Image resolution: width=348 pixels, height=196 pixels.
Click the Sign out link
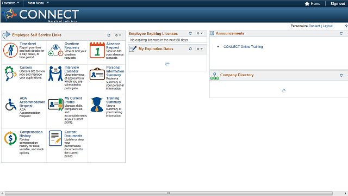[338, 4]
